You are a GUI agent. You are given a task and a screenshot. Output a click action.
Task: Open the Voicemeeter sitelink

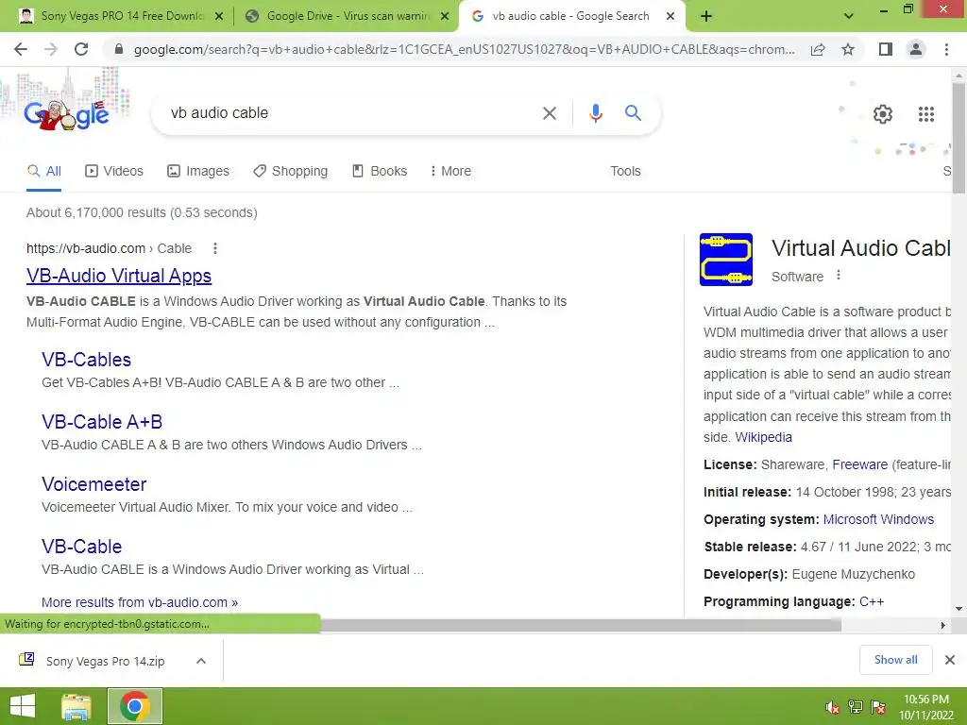click(94, 484)
